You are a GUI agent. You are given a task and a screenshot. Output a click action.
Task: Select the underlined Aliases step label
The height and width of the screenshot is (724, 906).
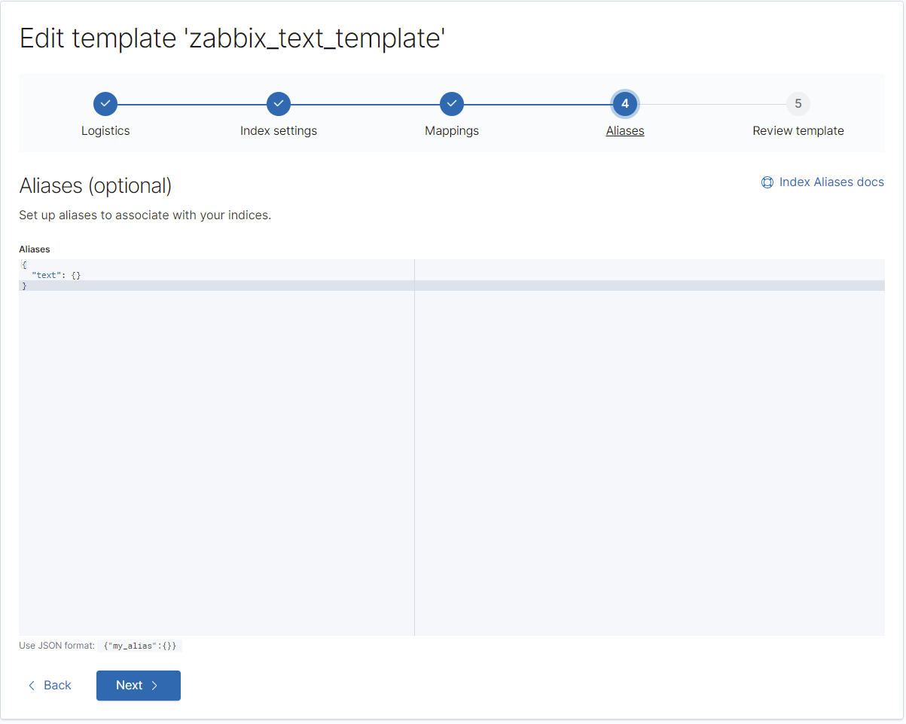coord(625,131)
